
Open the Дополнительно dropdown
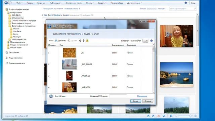pos(135,3)
